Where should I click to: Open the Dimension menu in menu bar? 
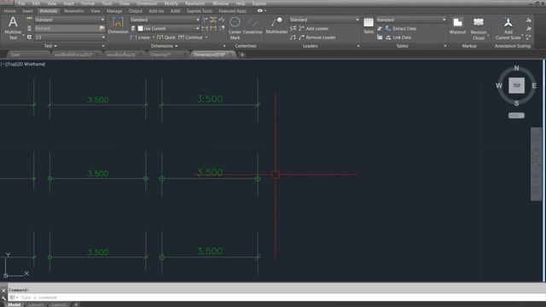147,3
